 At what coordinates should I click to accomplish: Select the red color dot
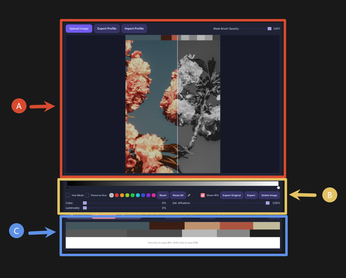click(x=117, y=195)
